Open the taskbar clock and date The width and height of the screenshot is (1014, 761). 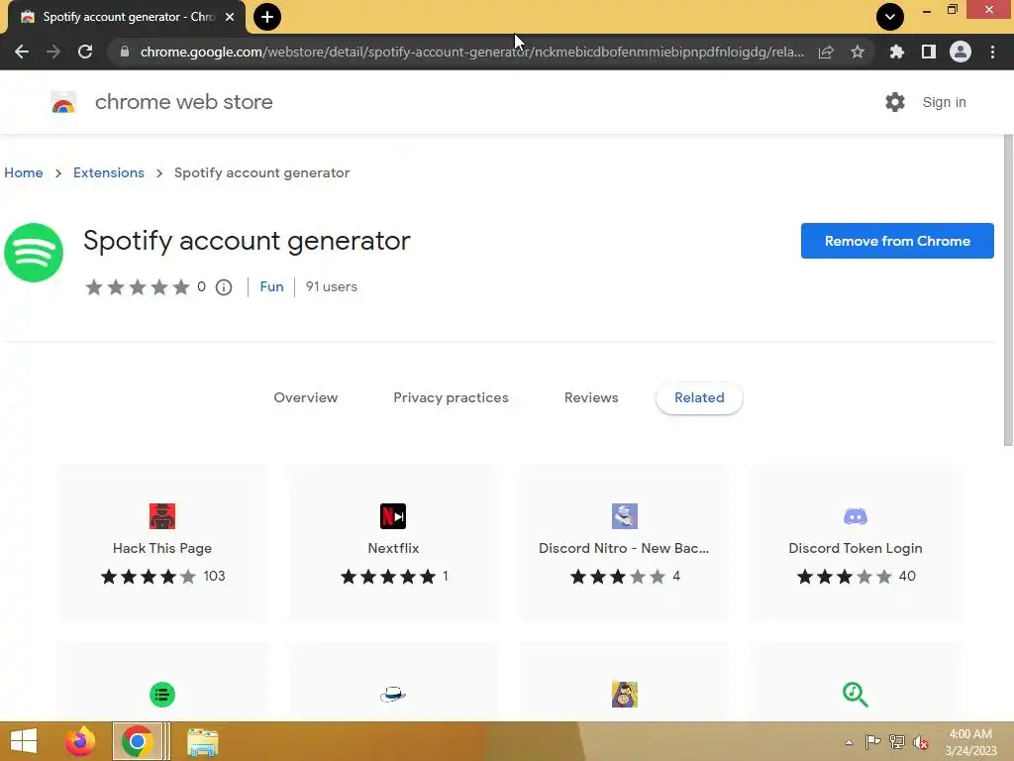(x=970, y=742)
